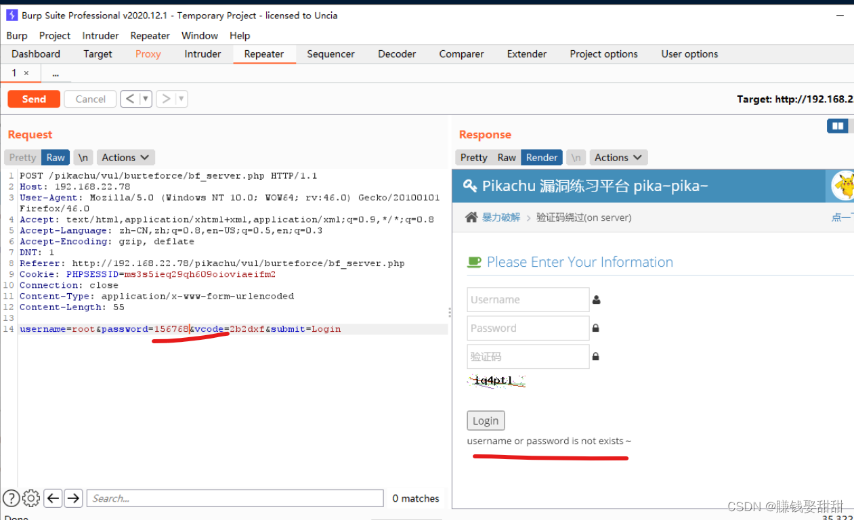This screenshot has height=520, width=854.
Task: Go back to previous request in history
Action: [x=130, y=99]
